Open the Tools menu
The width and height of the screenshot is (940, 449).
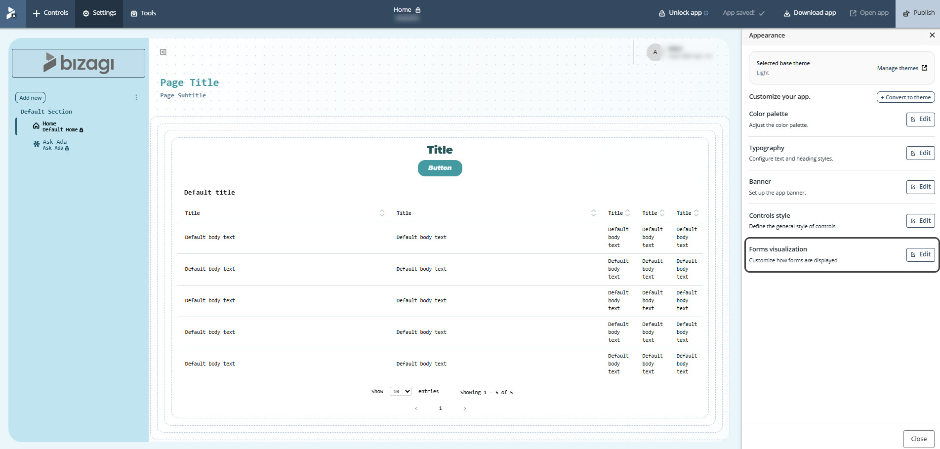(143, 13)
